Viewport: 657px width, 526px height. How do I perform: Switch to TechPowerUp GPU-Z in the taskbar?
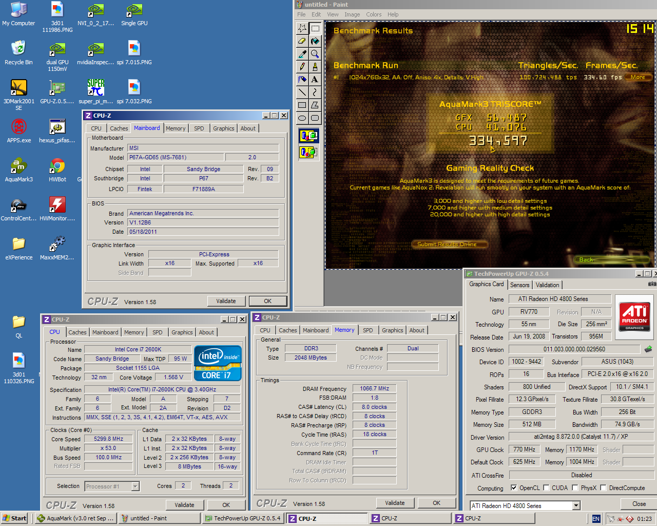coord(243,518)
